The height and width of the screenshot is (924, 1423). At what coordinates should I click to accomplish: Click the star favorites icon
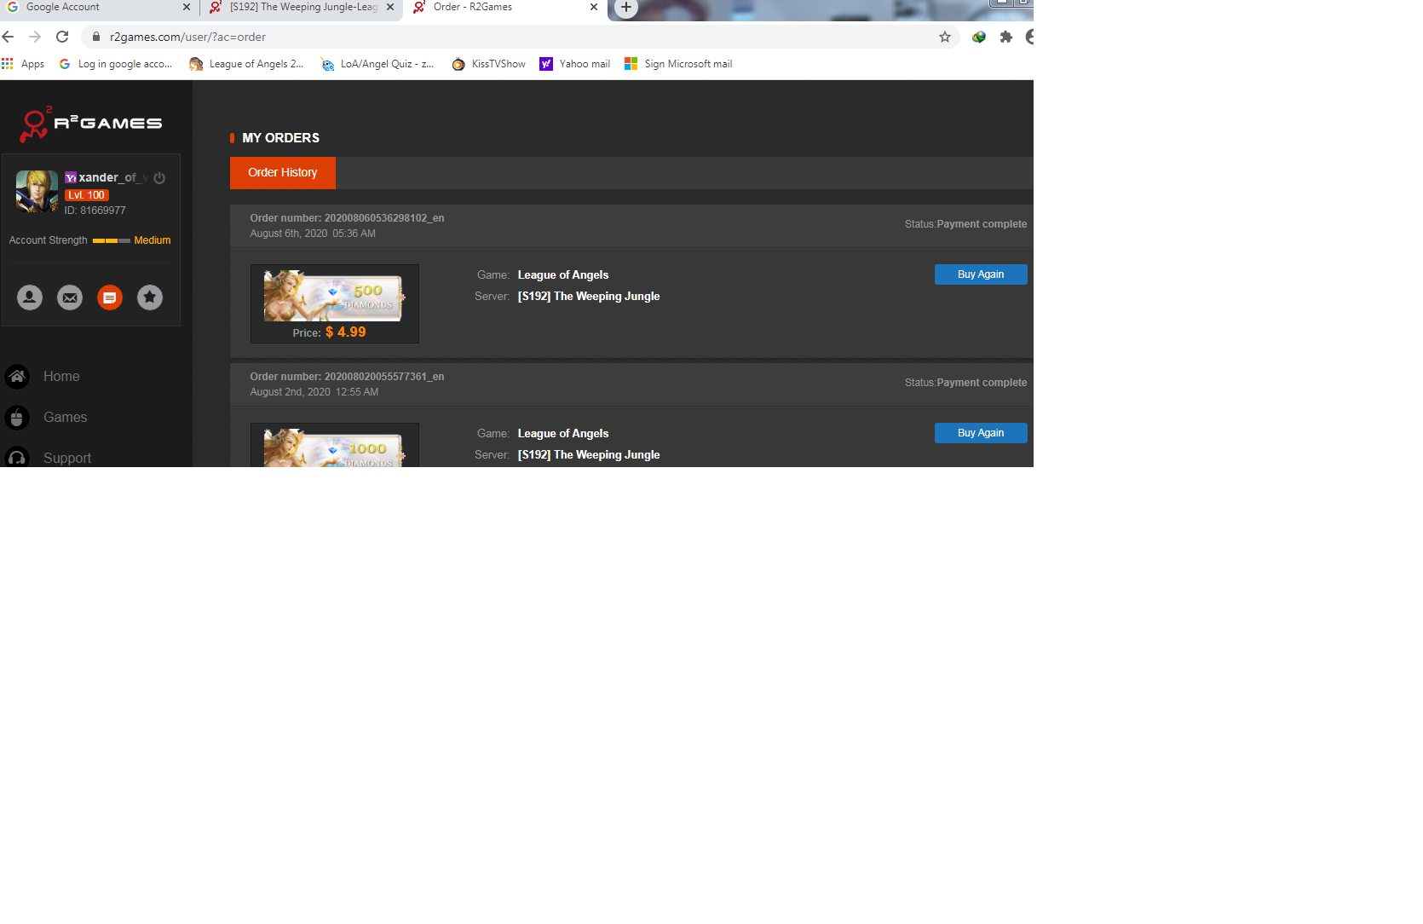[150, 297]
